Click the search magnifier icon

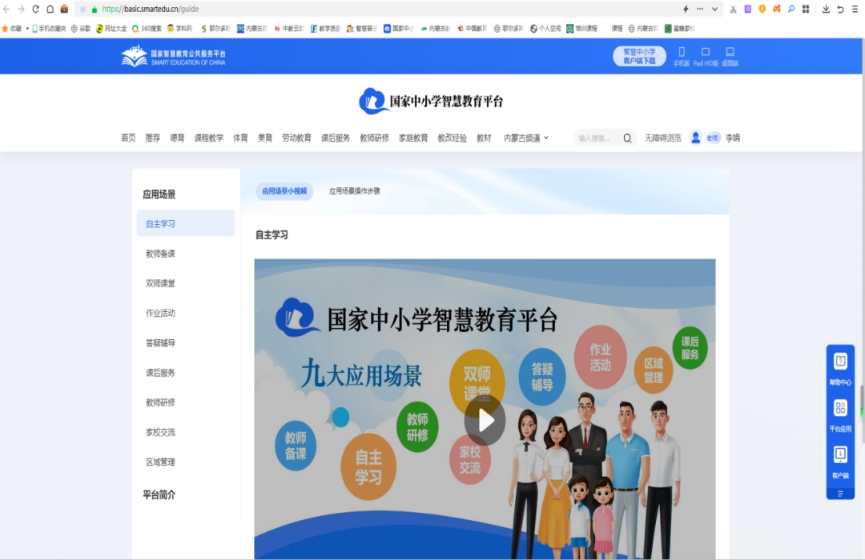point(627,138)
